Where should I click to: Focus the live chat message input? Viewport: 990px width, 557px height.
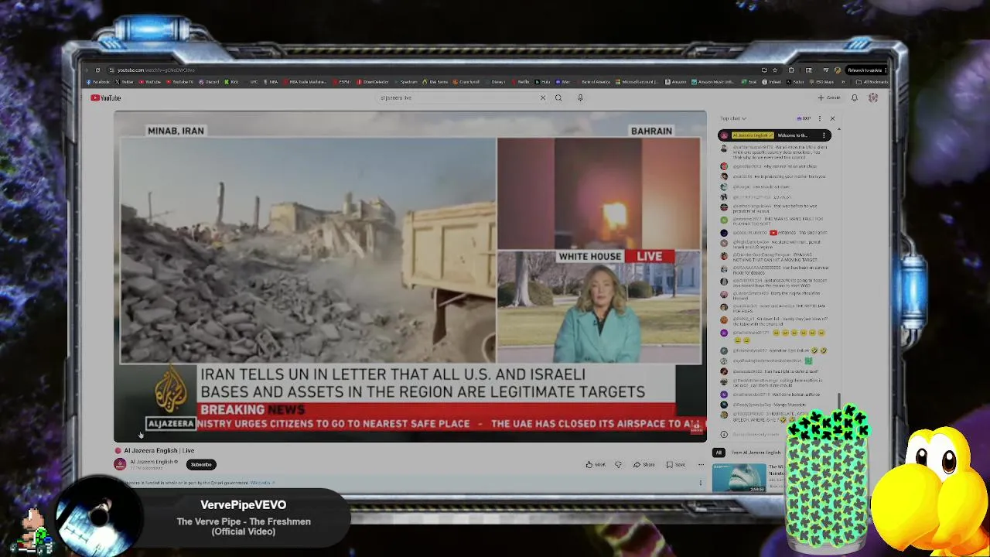point(758,434)
